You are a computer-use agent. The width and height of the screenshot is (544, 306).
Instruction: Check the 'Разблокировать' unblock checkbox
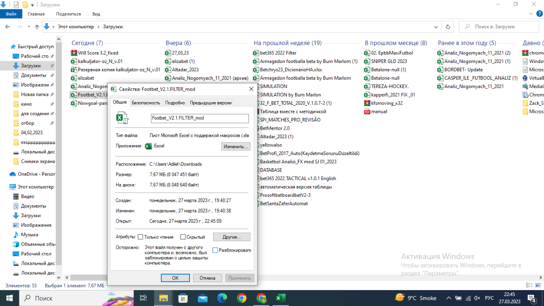[215, 250]
